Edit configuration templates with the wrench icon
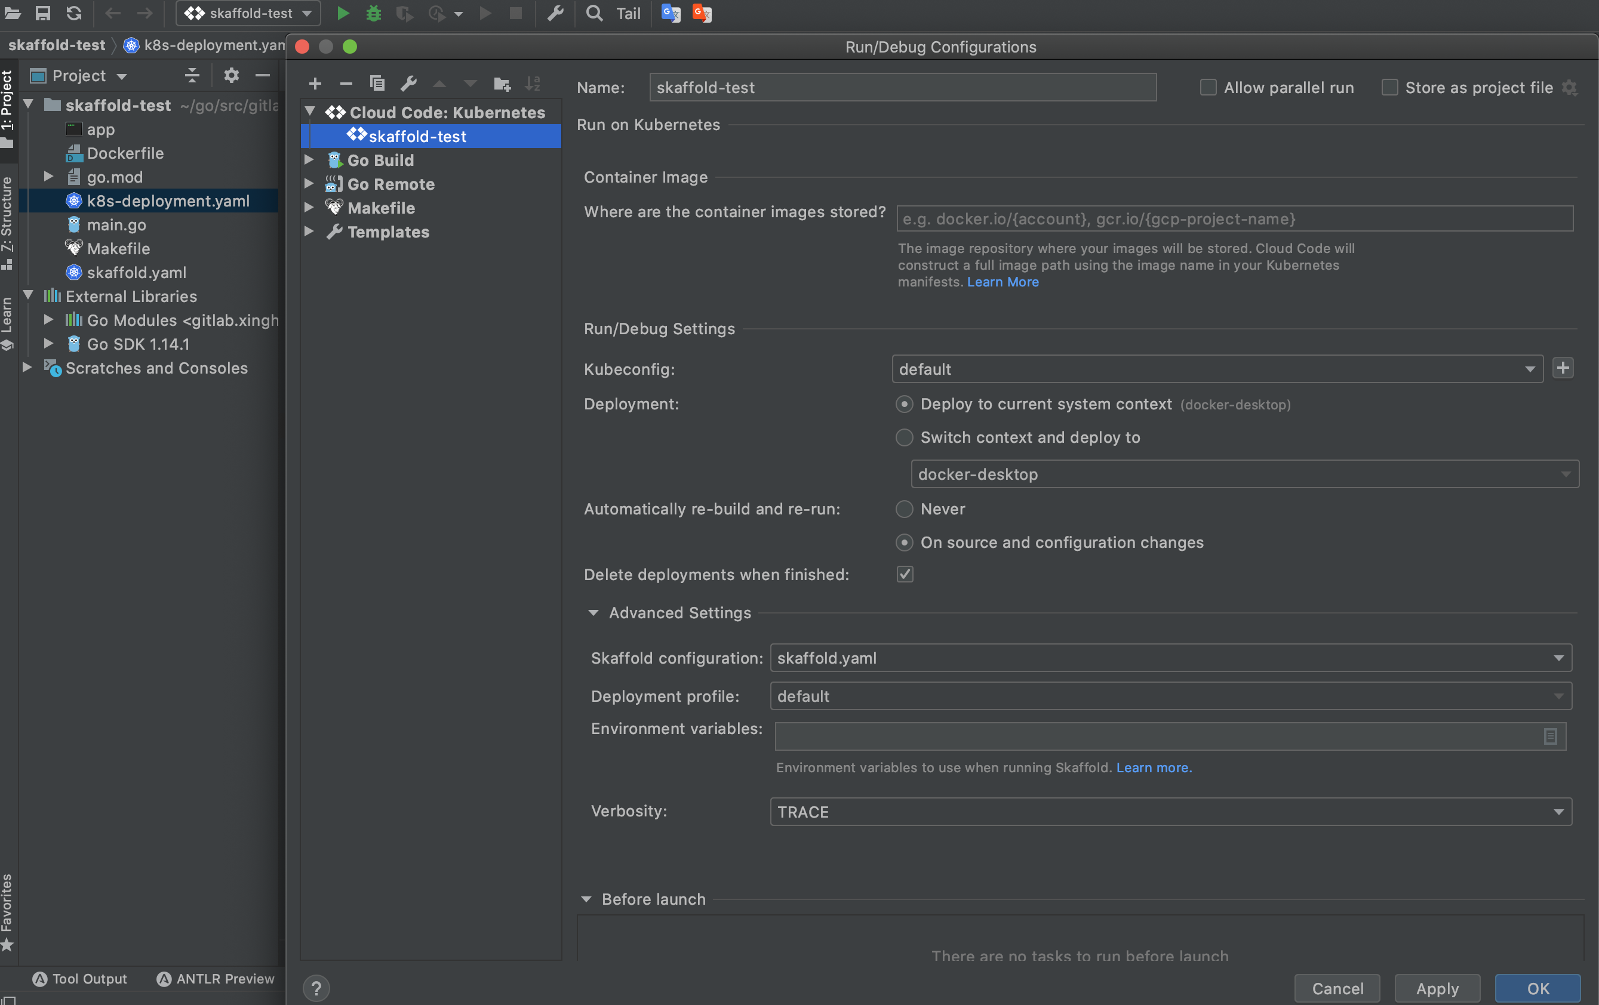The image size is (1599, 1005). [x=409, y=84]
